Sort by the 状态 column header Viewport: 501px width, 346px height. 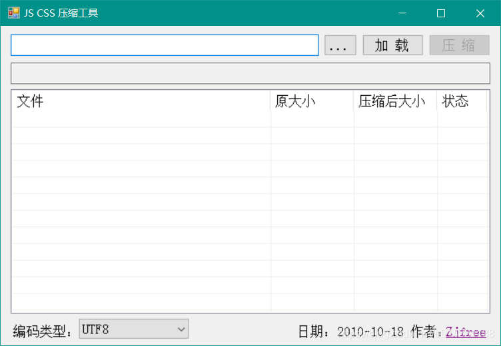coord(462,101)
